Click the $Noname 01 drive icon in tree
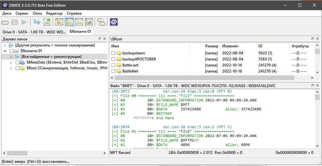This screenshot has width=322, height=166. 16,51
